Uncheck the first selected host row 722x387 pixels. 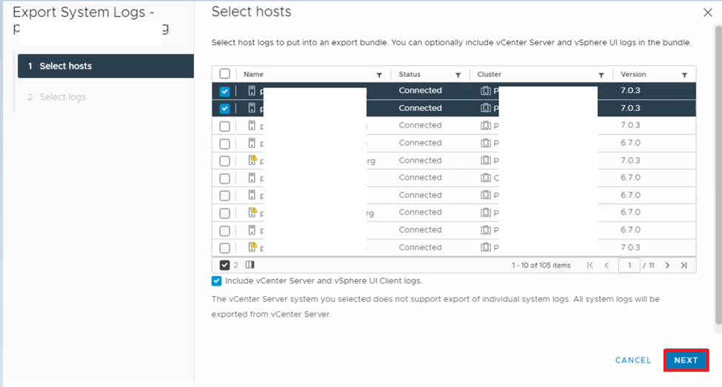(224, 91)
